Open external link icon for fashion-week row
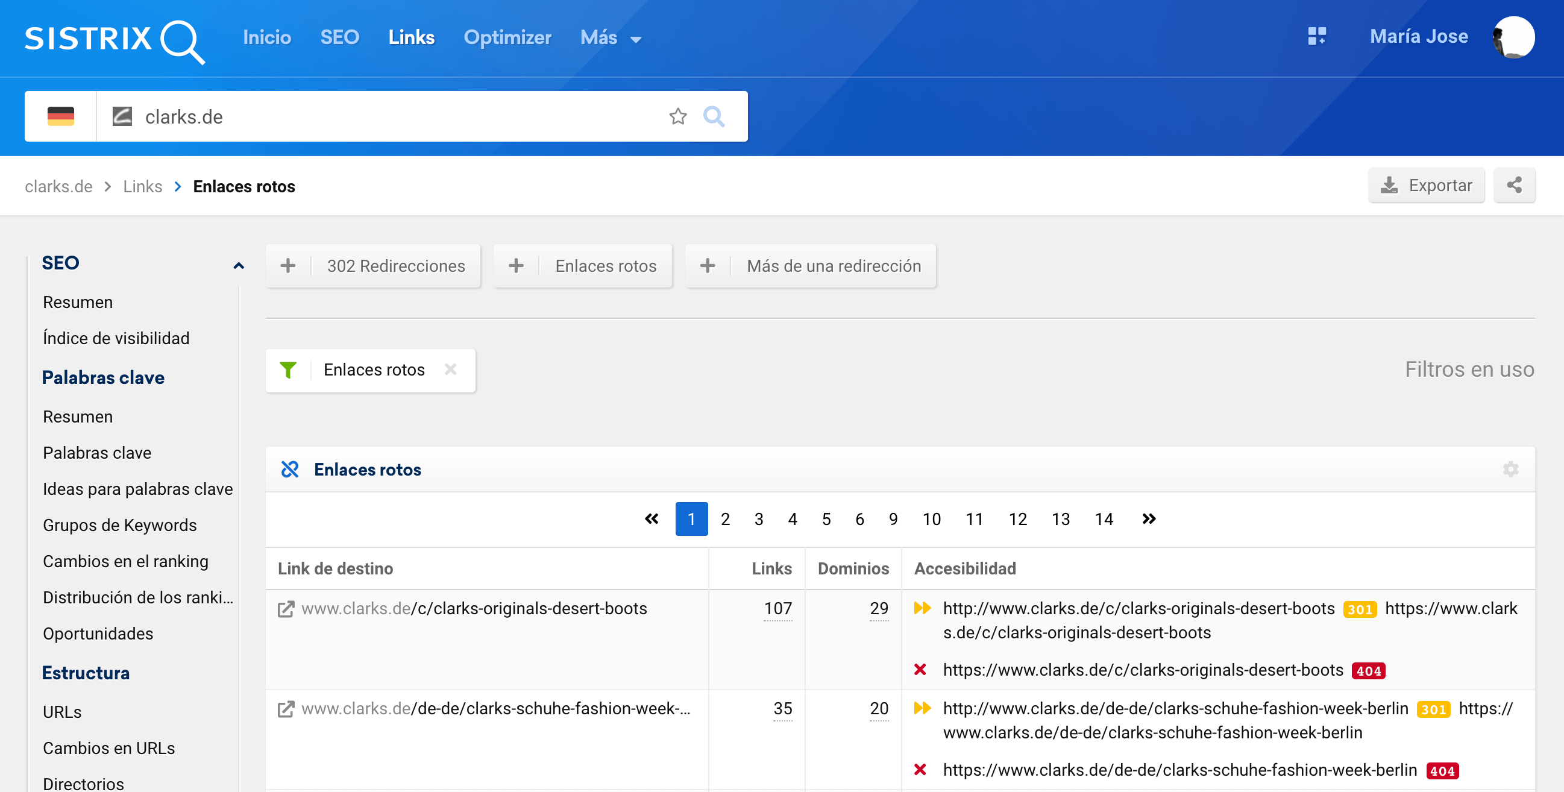Image resolution: width=1564 pixels, height=792 pixels. (286, 709)
